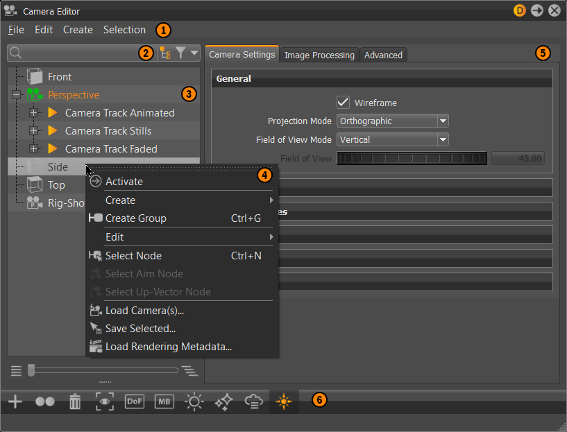Click the duplicate camera icon in bottom toolbar

[x=45, y=401]
